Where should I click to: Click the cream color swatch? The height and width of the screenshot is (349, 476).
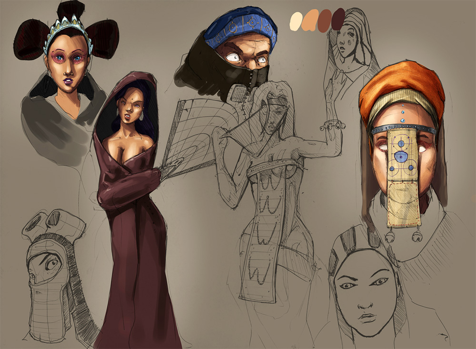point(296,20)
